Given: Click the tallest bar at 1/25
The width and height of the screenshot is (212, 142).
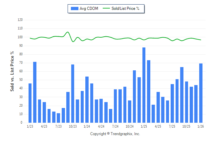Looking at the screenshot, I should click(x=144, y=85).
